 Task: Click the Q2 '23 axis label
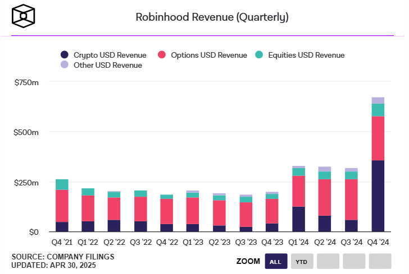(x=219, y=242)
